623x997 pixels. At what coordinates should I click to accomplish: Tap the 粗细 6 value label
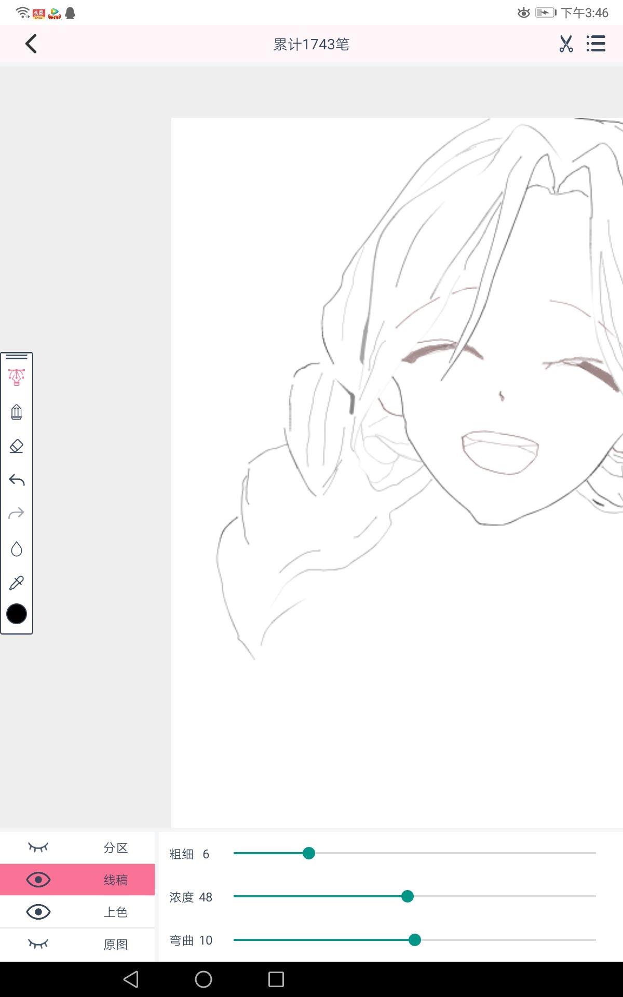189,854
